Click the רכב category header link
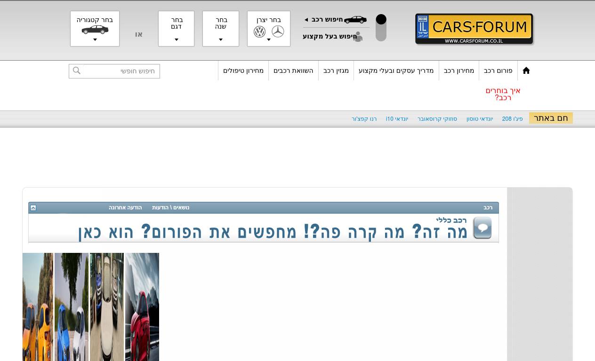 pos(488,208)
